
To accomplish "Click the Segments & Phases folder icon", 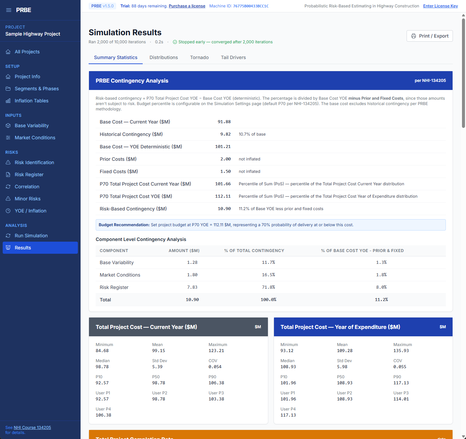I will click(8, 89).
